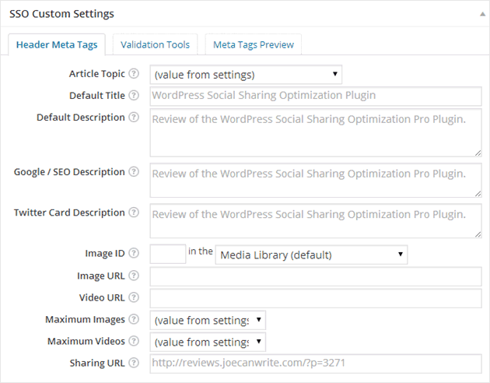Open help icon beside Default Title
Screen dimensions: 490x383
[134, 95]
